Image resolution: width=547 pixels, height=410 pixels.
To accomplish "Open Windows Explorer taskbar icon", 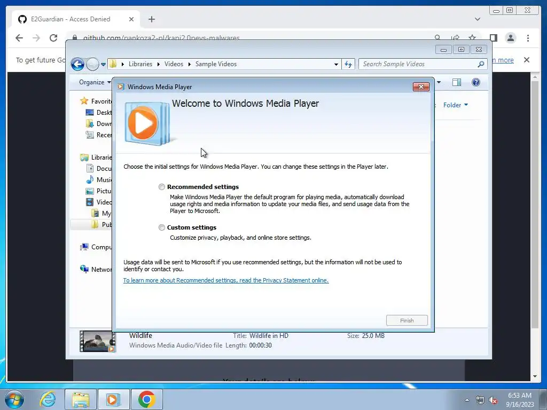I will [x=81, y=399].
